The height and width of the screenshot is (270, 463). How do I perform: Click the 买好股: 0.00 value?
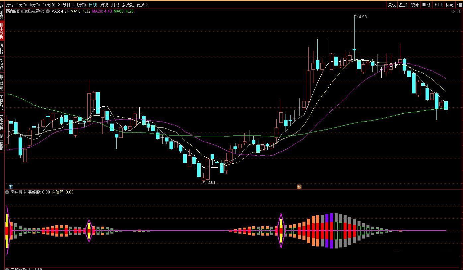point(39,192)
